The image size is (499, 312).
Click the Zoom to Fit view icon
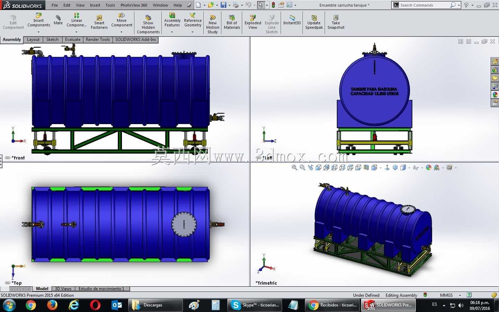click(294, 167)
